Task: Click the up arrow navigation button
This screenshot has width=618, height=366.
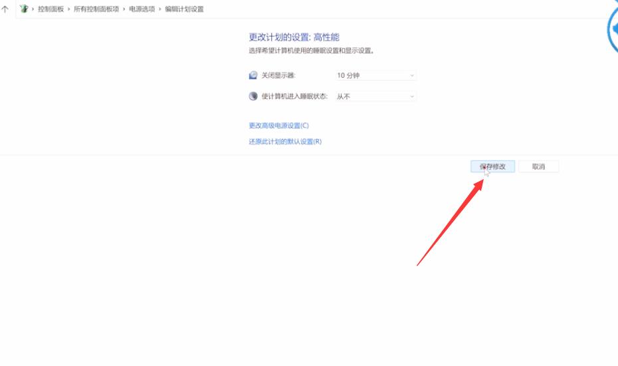Action: tap(5, 9)
